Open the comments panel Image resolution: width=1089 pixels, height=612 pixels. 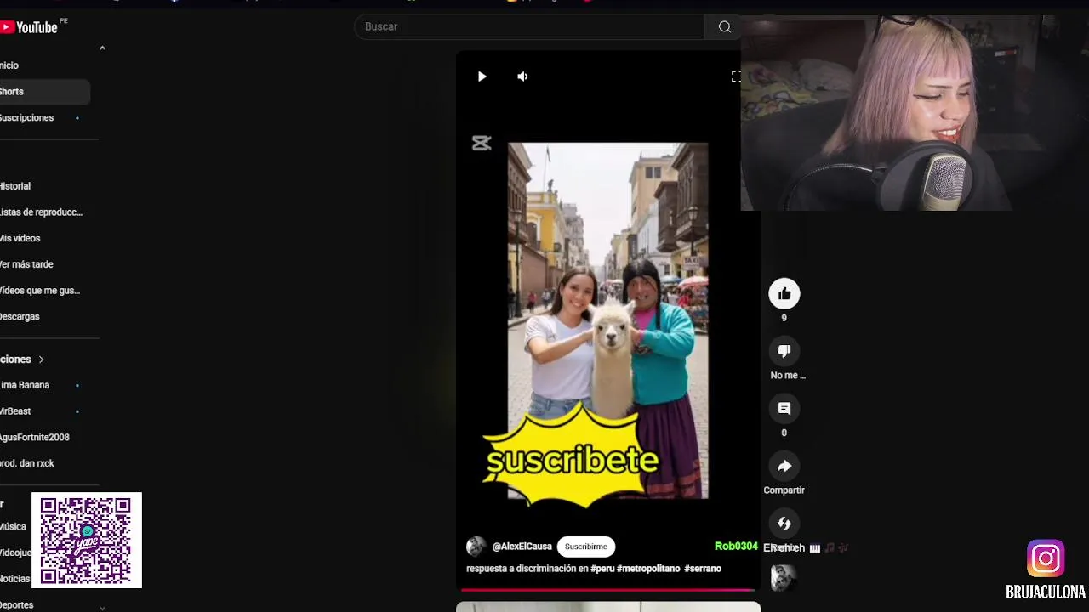[784, 409]
